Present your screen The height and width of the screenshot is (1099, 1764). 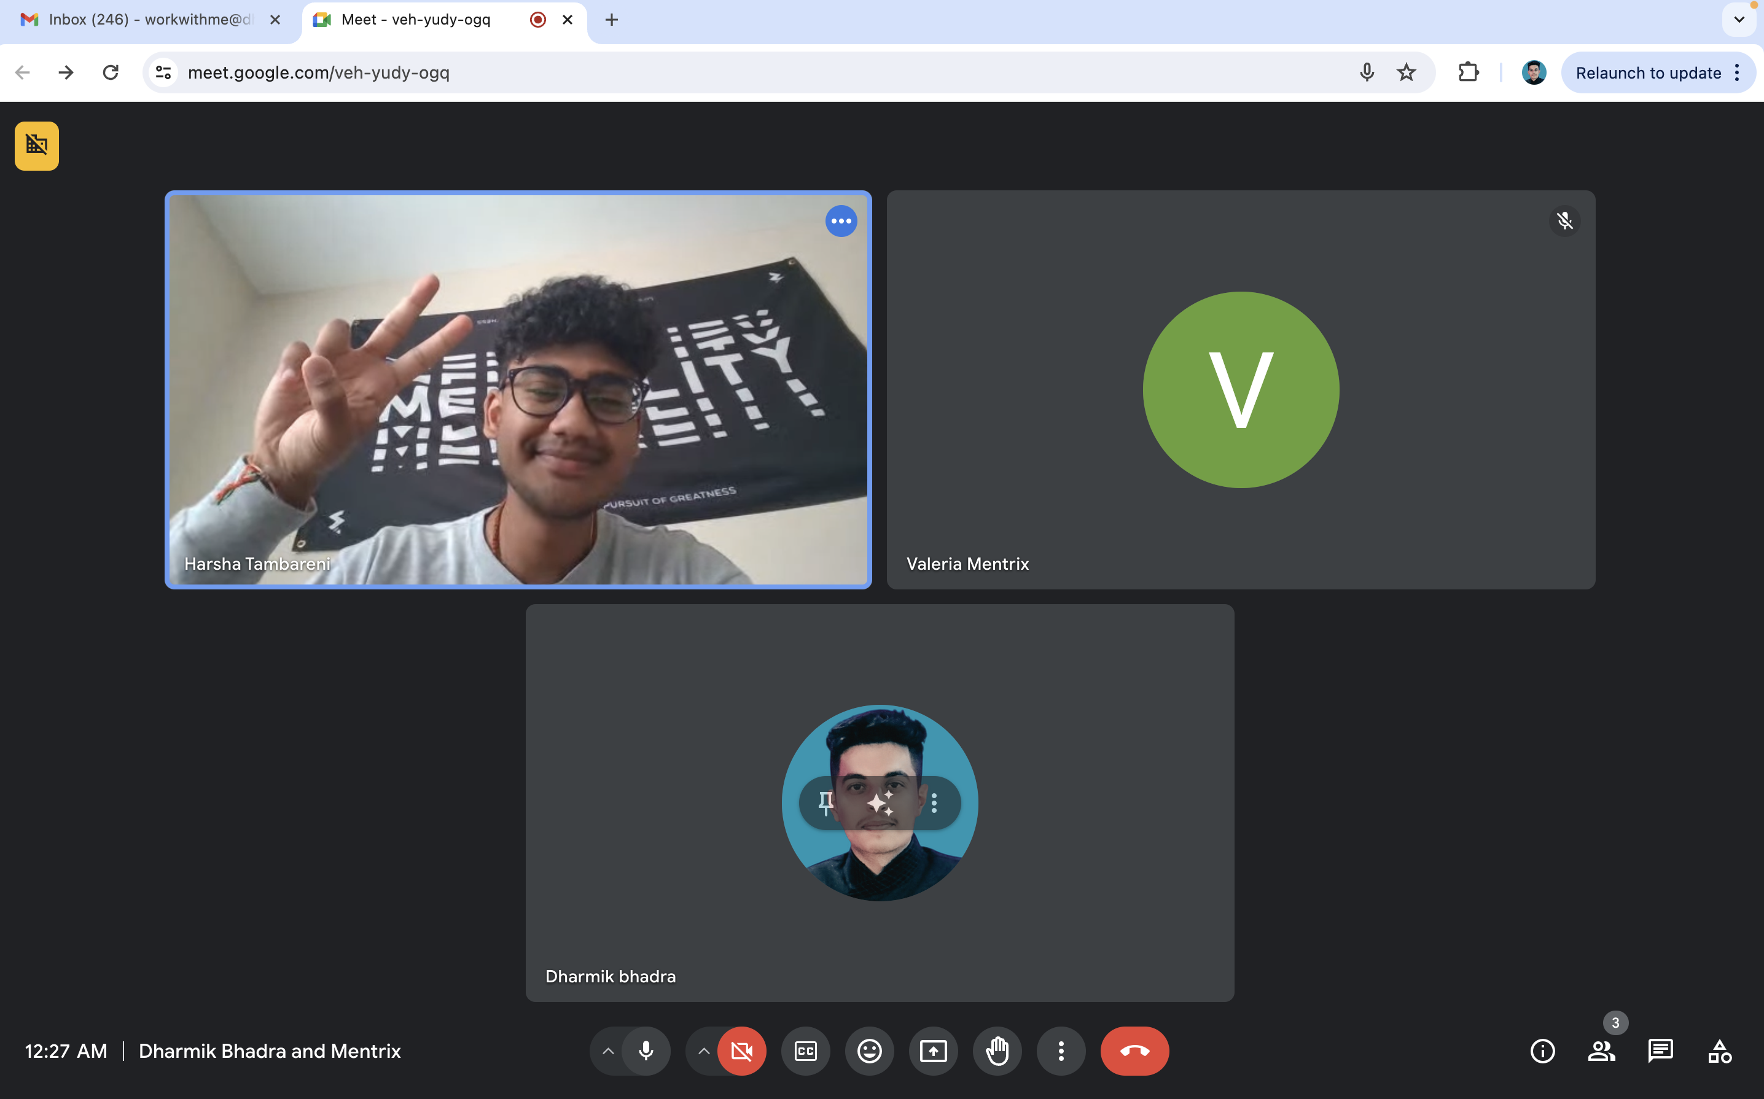pyautogui.click(x=933, y=1050)
